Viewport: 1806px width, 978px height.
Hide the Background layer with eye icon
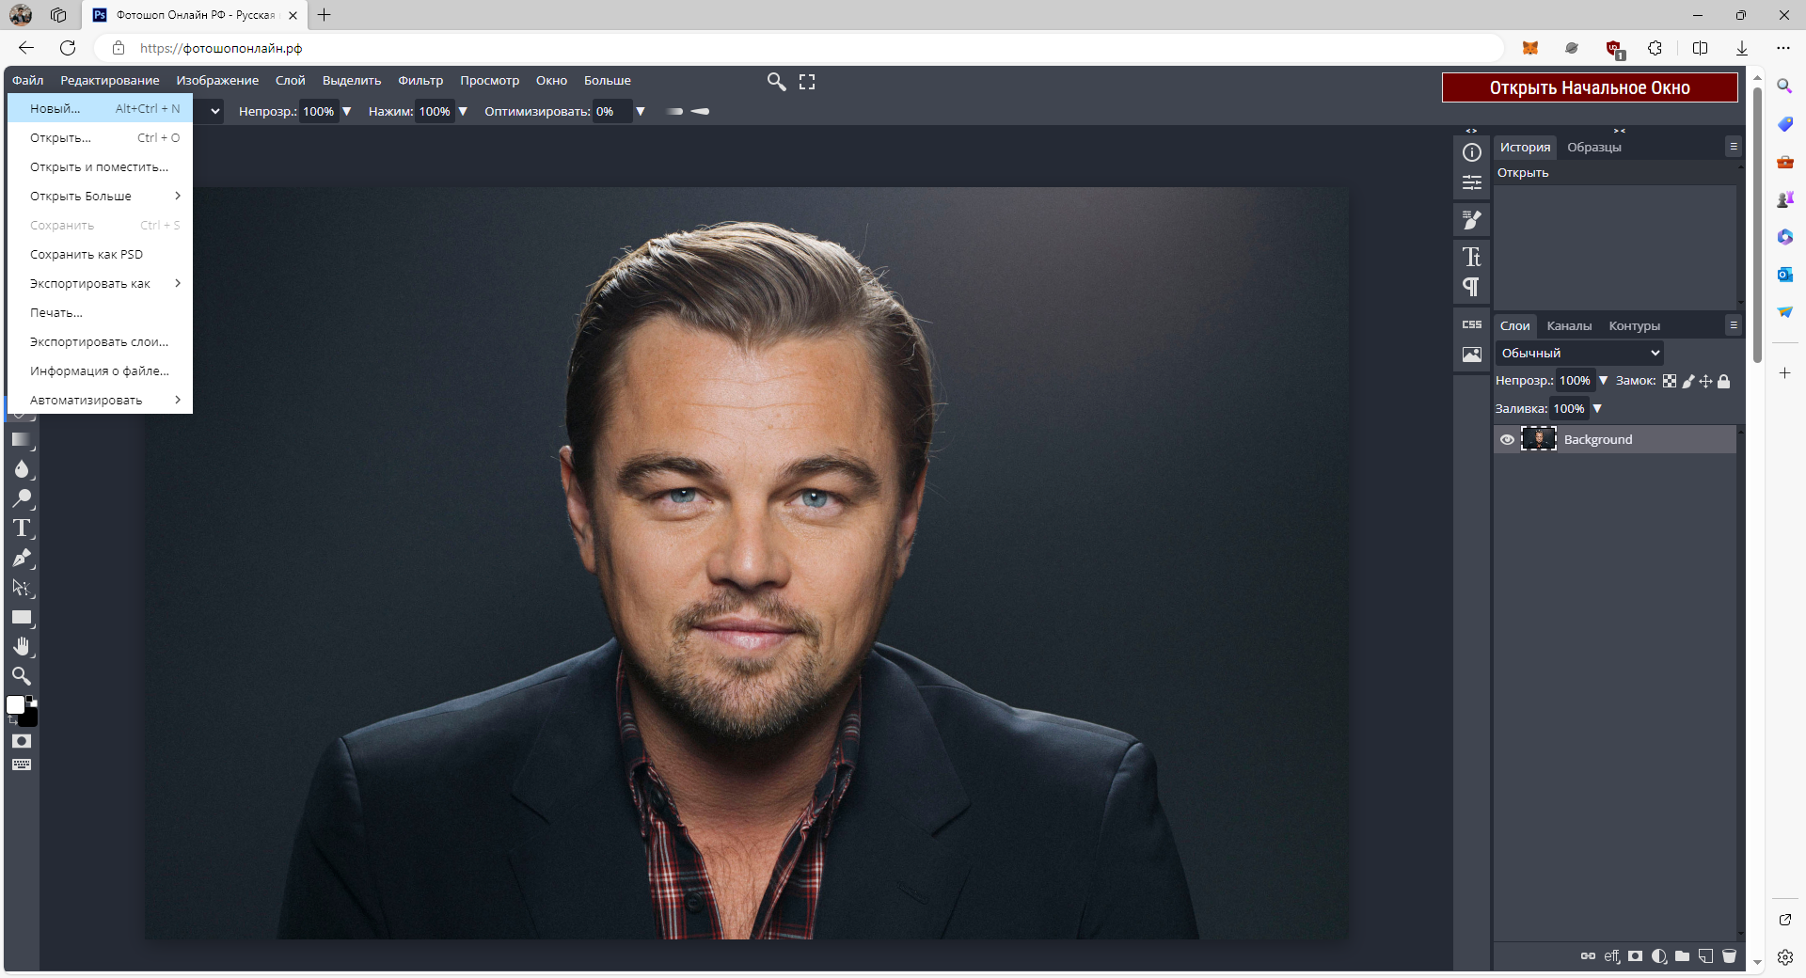tap(1507, 439)
